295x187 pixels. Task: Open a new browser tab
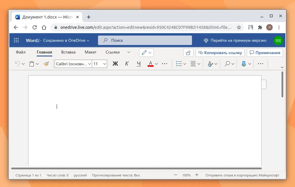(89, 17)
